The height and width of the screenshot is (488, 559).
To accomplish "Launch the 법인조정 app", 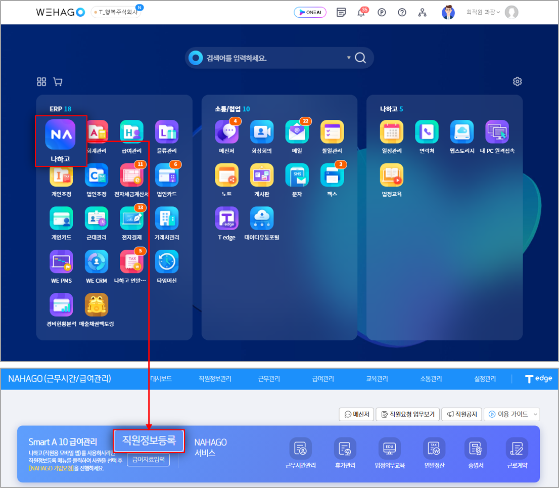I will 97,175.
